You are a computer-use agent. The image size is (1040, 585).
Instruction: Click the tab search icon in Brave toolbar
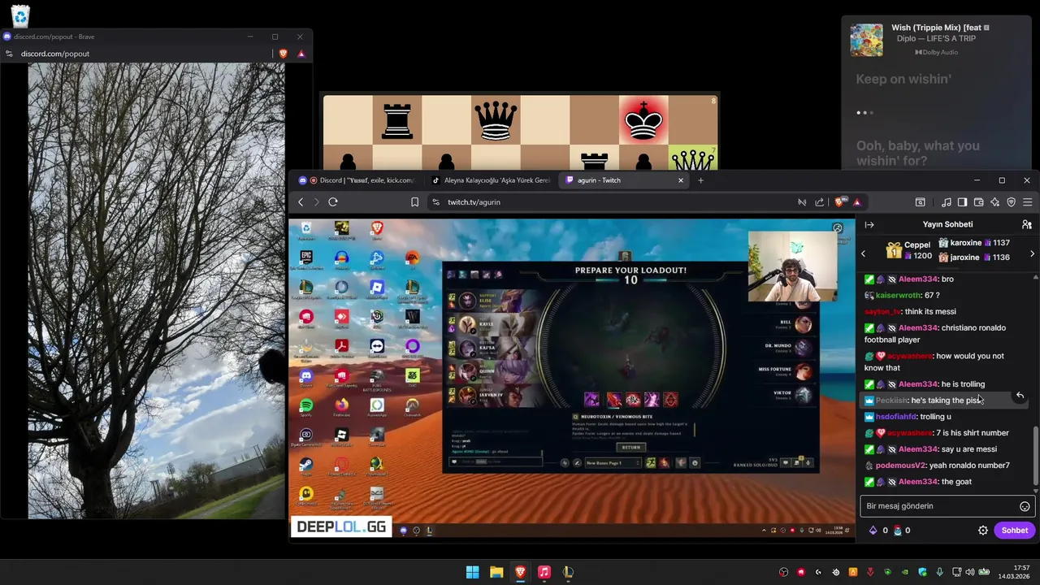[x=920, y=202]
